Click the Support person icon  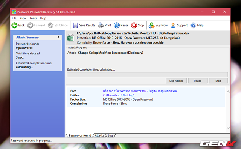pyautogui.click(x=173, y=25)
